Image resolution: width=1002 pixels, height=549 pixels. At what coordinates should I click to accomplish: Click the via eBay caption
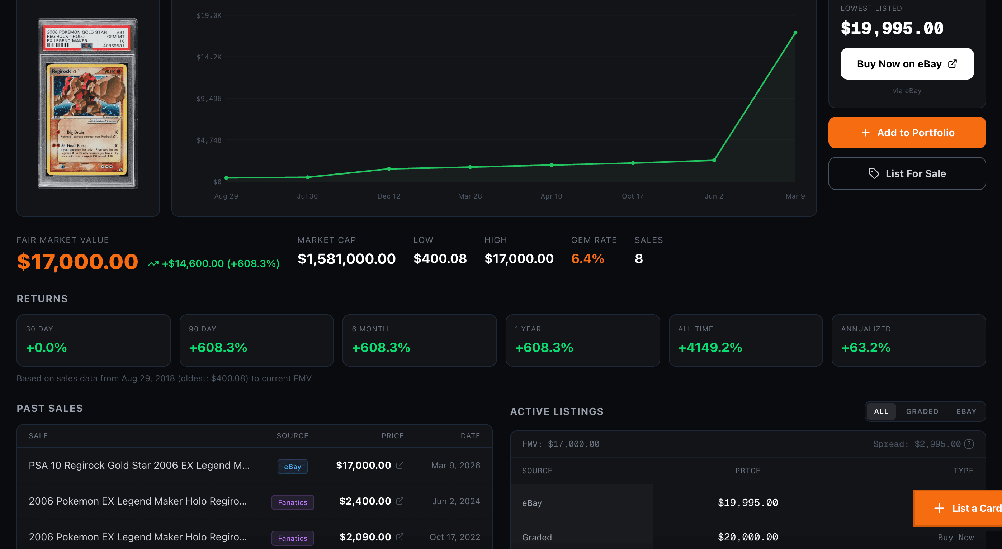pos(907,91)
